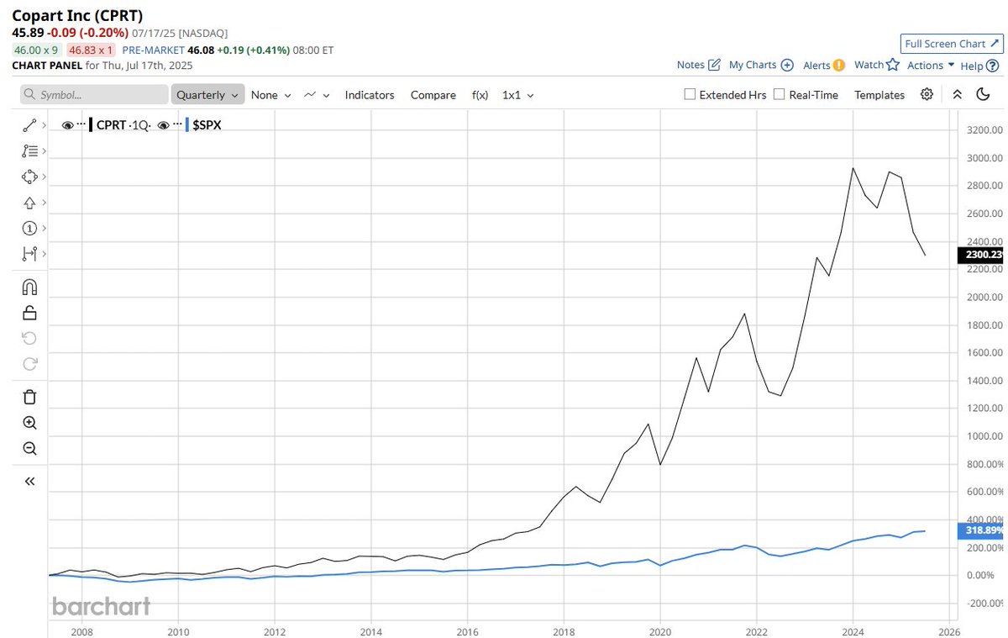Click the 2300.23 price axis label
The image size is (1008, 638).
[x=980, y=256]
